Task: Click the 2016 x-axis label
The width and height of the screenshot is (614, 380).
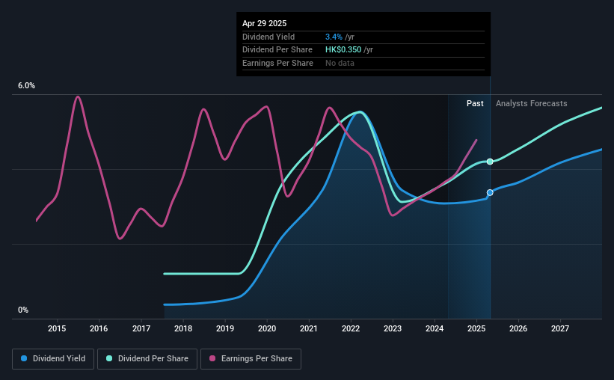Action: click(x=99, y=328)
